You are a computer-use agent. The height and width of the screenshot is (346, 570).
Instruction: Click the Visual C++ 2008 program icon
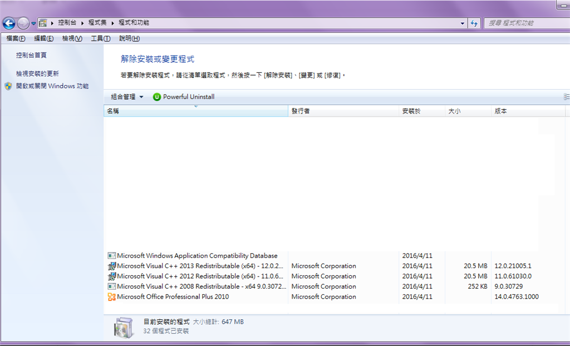[111, 286]
